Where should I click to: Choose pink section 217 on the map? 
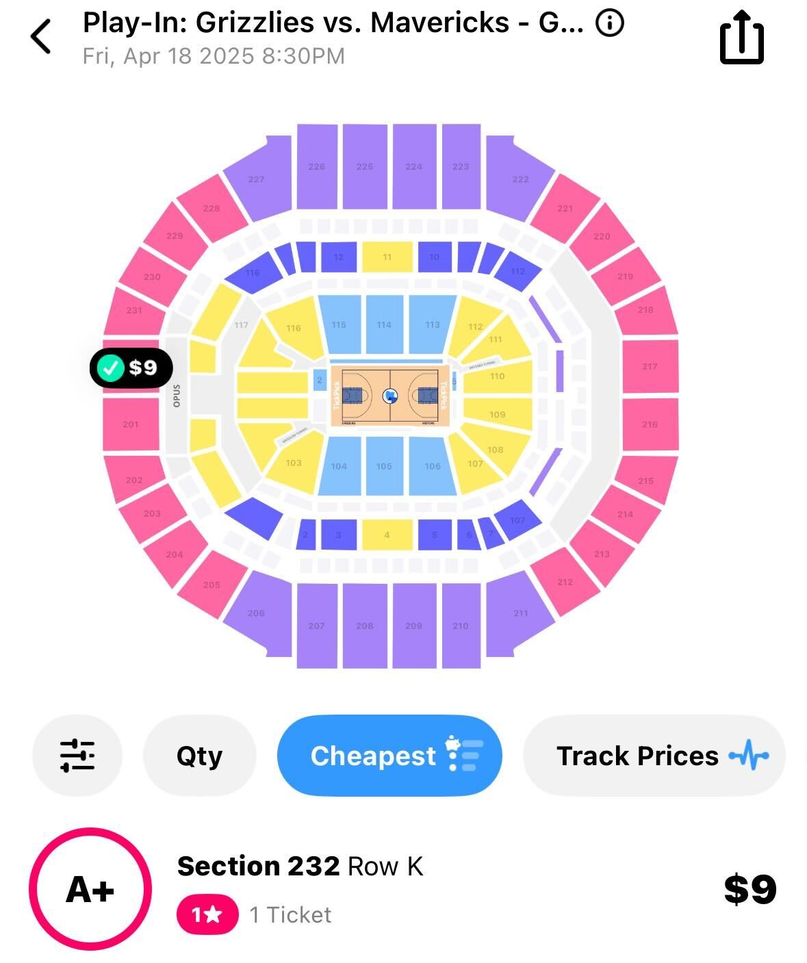coord(650,366)
